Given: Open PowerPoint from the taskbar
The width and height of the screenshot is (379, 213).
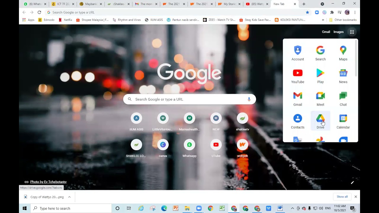Looking at the screenshot, I should pyautogui.click(x=176, y=208).
